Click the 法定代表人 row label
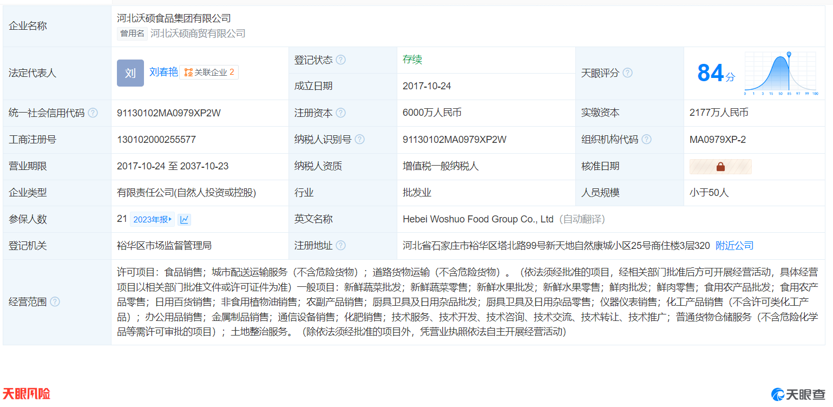This screenshot has width=833, height=407. pyautogui.click(x=32, y=73)
